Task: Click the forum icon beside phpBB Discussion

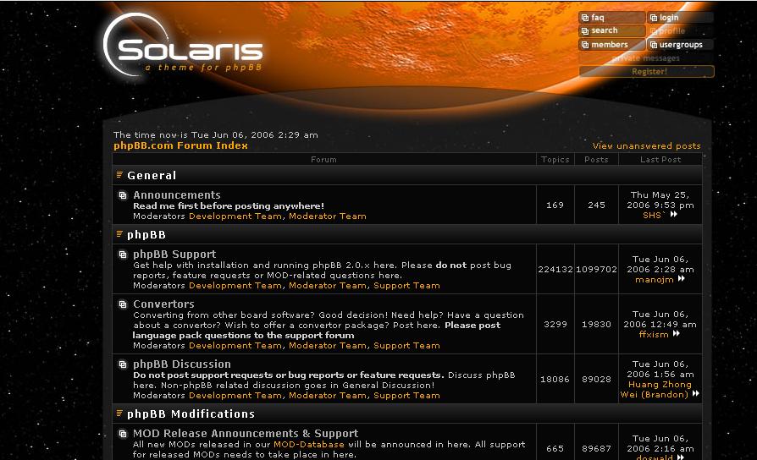Action: point(123,364)
